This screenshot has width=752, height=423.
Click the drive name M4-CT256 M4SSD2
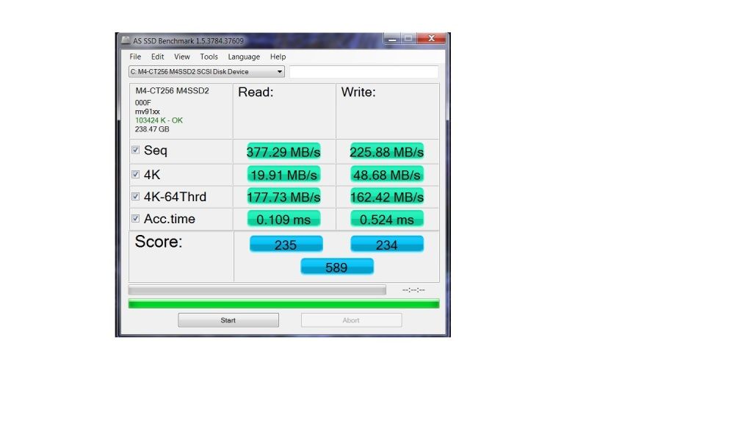click(172, 90)
